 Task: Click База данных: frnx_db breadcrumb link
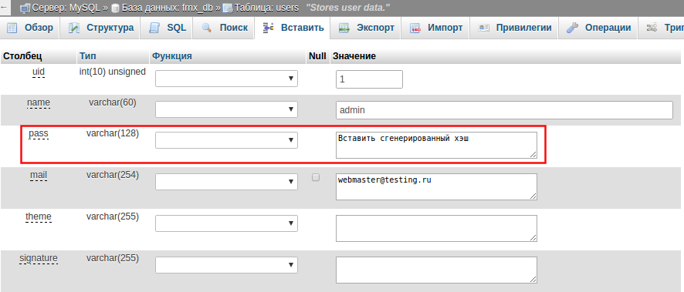click(167, 8)
